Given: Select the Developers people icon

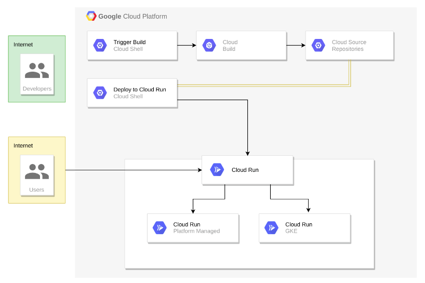Looking at the screenshot, I should click(x=37, y=71).
